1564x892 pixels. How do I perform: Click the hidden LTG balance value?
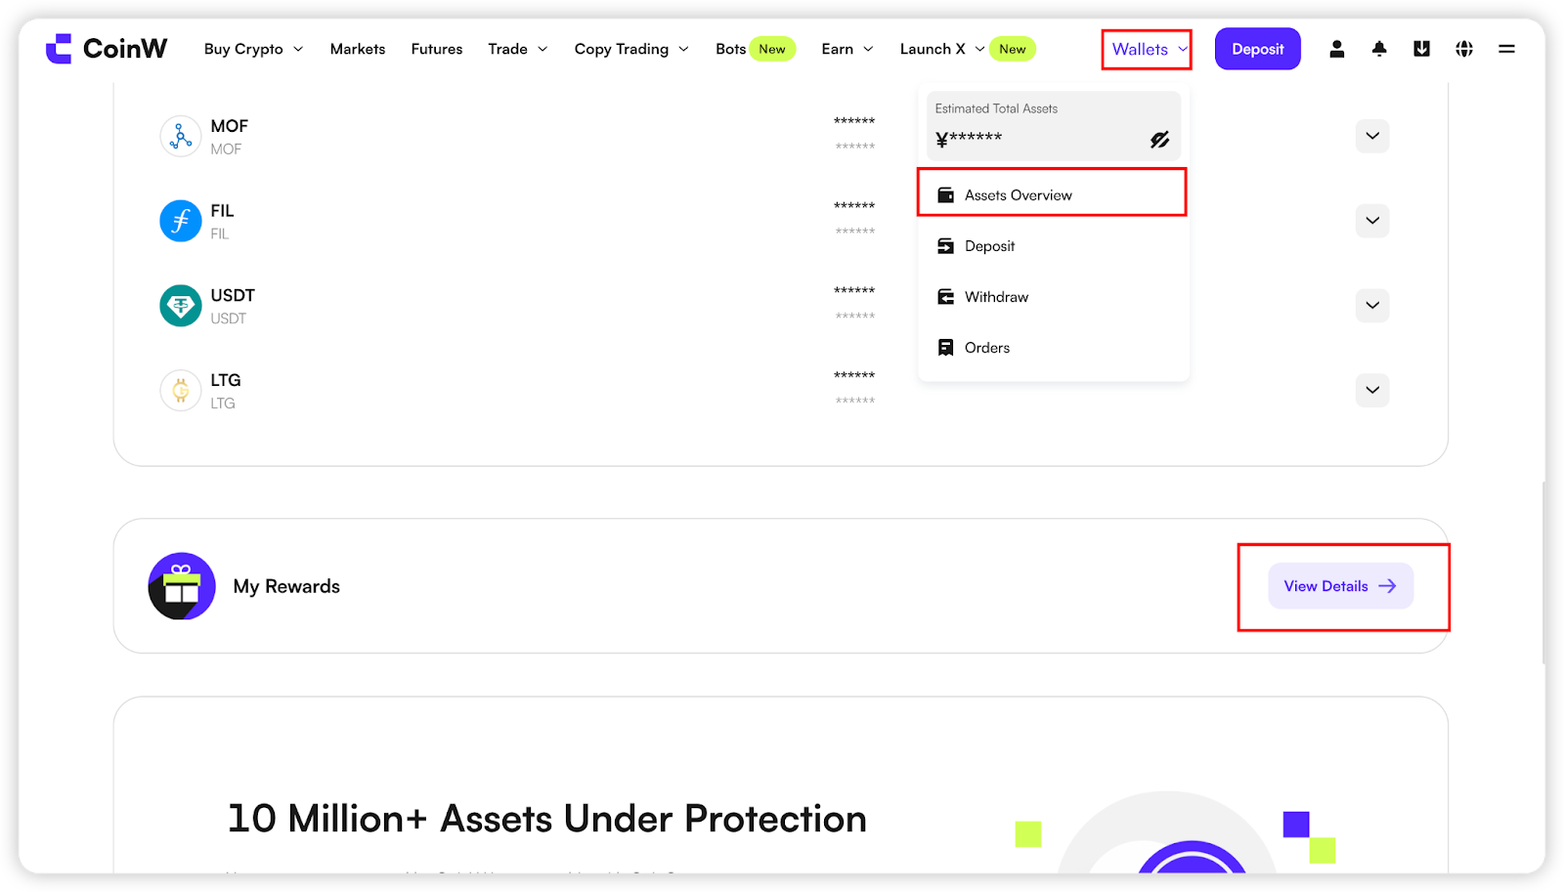(x=854, y=376)
